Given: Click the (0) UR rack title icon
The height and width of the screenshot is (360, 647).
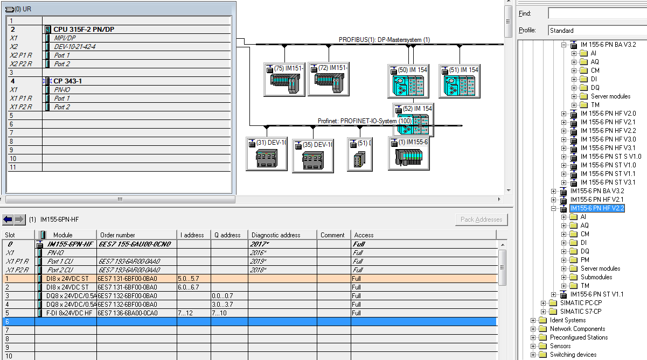Looking at the screenshot, I should (x=9, y=9).
